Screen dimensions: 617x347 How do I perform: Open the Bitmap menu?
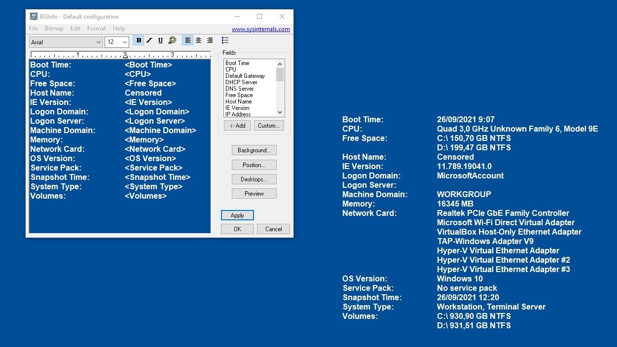click(x=54, y=29)
